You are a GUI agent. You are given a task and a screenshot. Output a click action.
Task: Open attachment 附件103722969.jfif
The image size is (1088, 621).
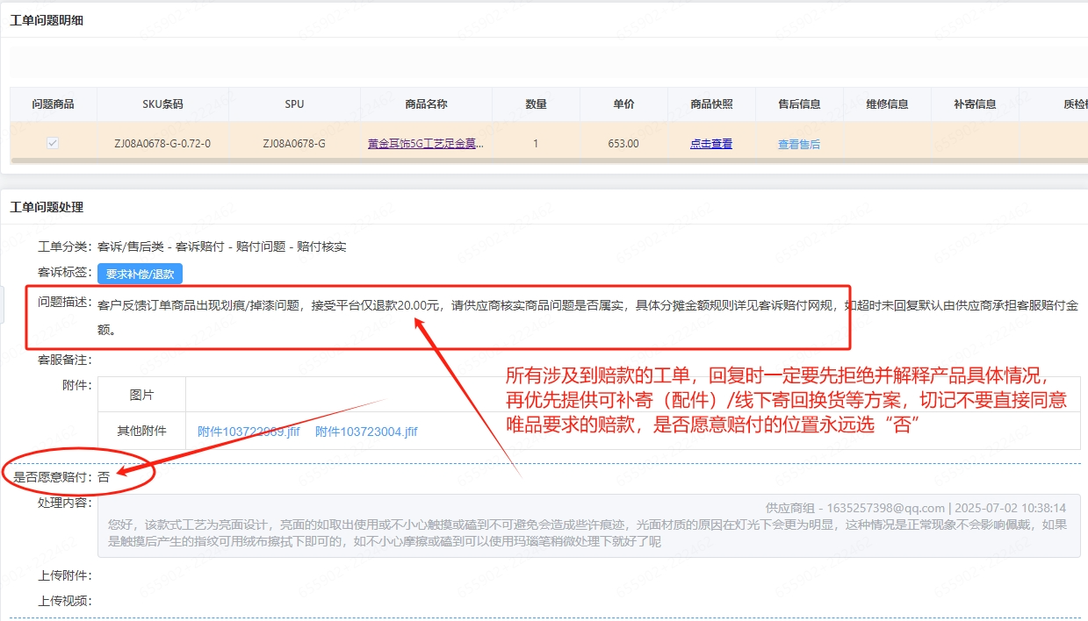click(249, 432)
